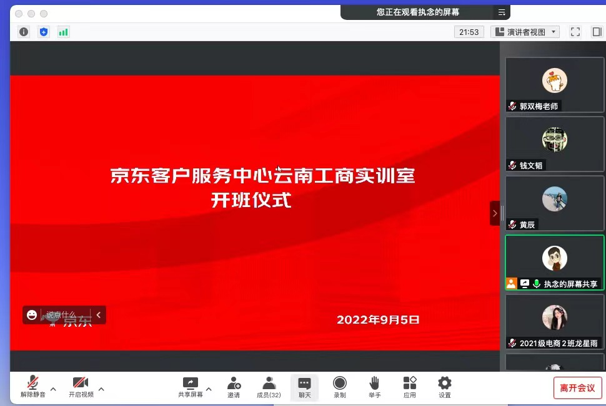Open video device options chevron
Image resolution: width=606 pixels, height=406 pixels.
[102, 388]
